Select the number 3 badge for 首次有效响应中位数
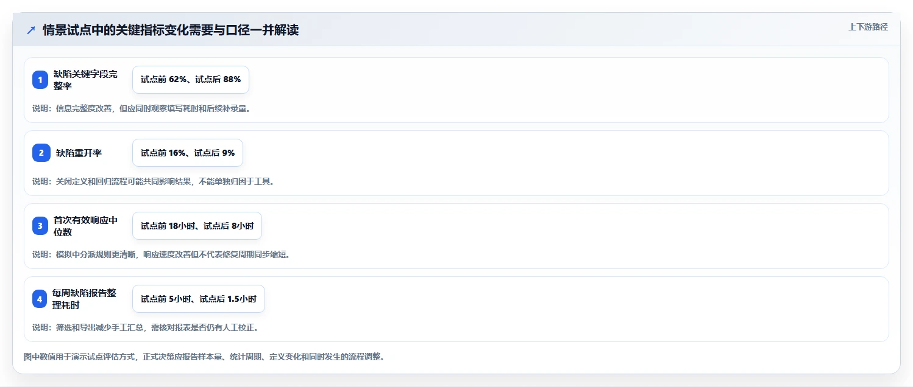 (x=40, y=226)
